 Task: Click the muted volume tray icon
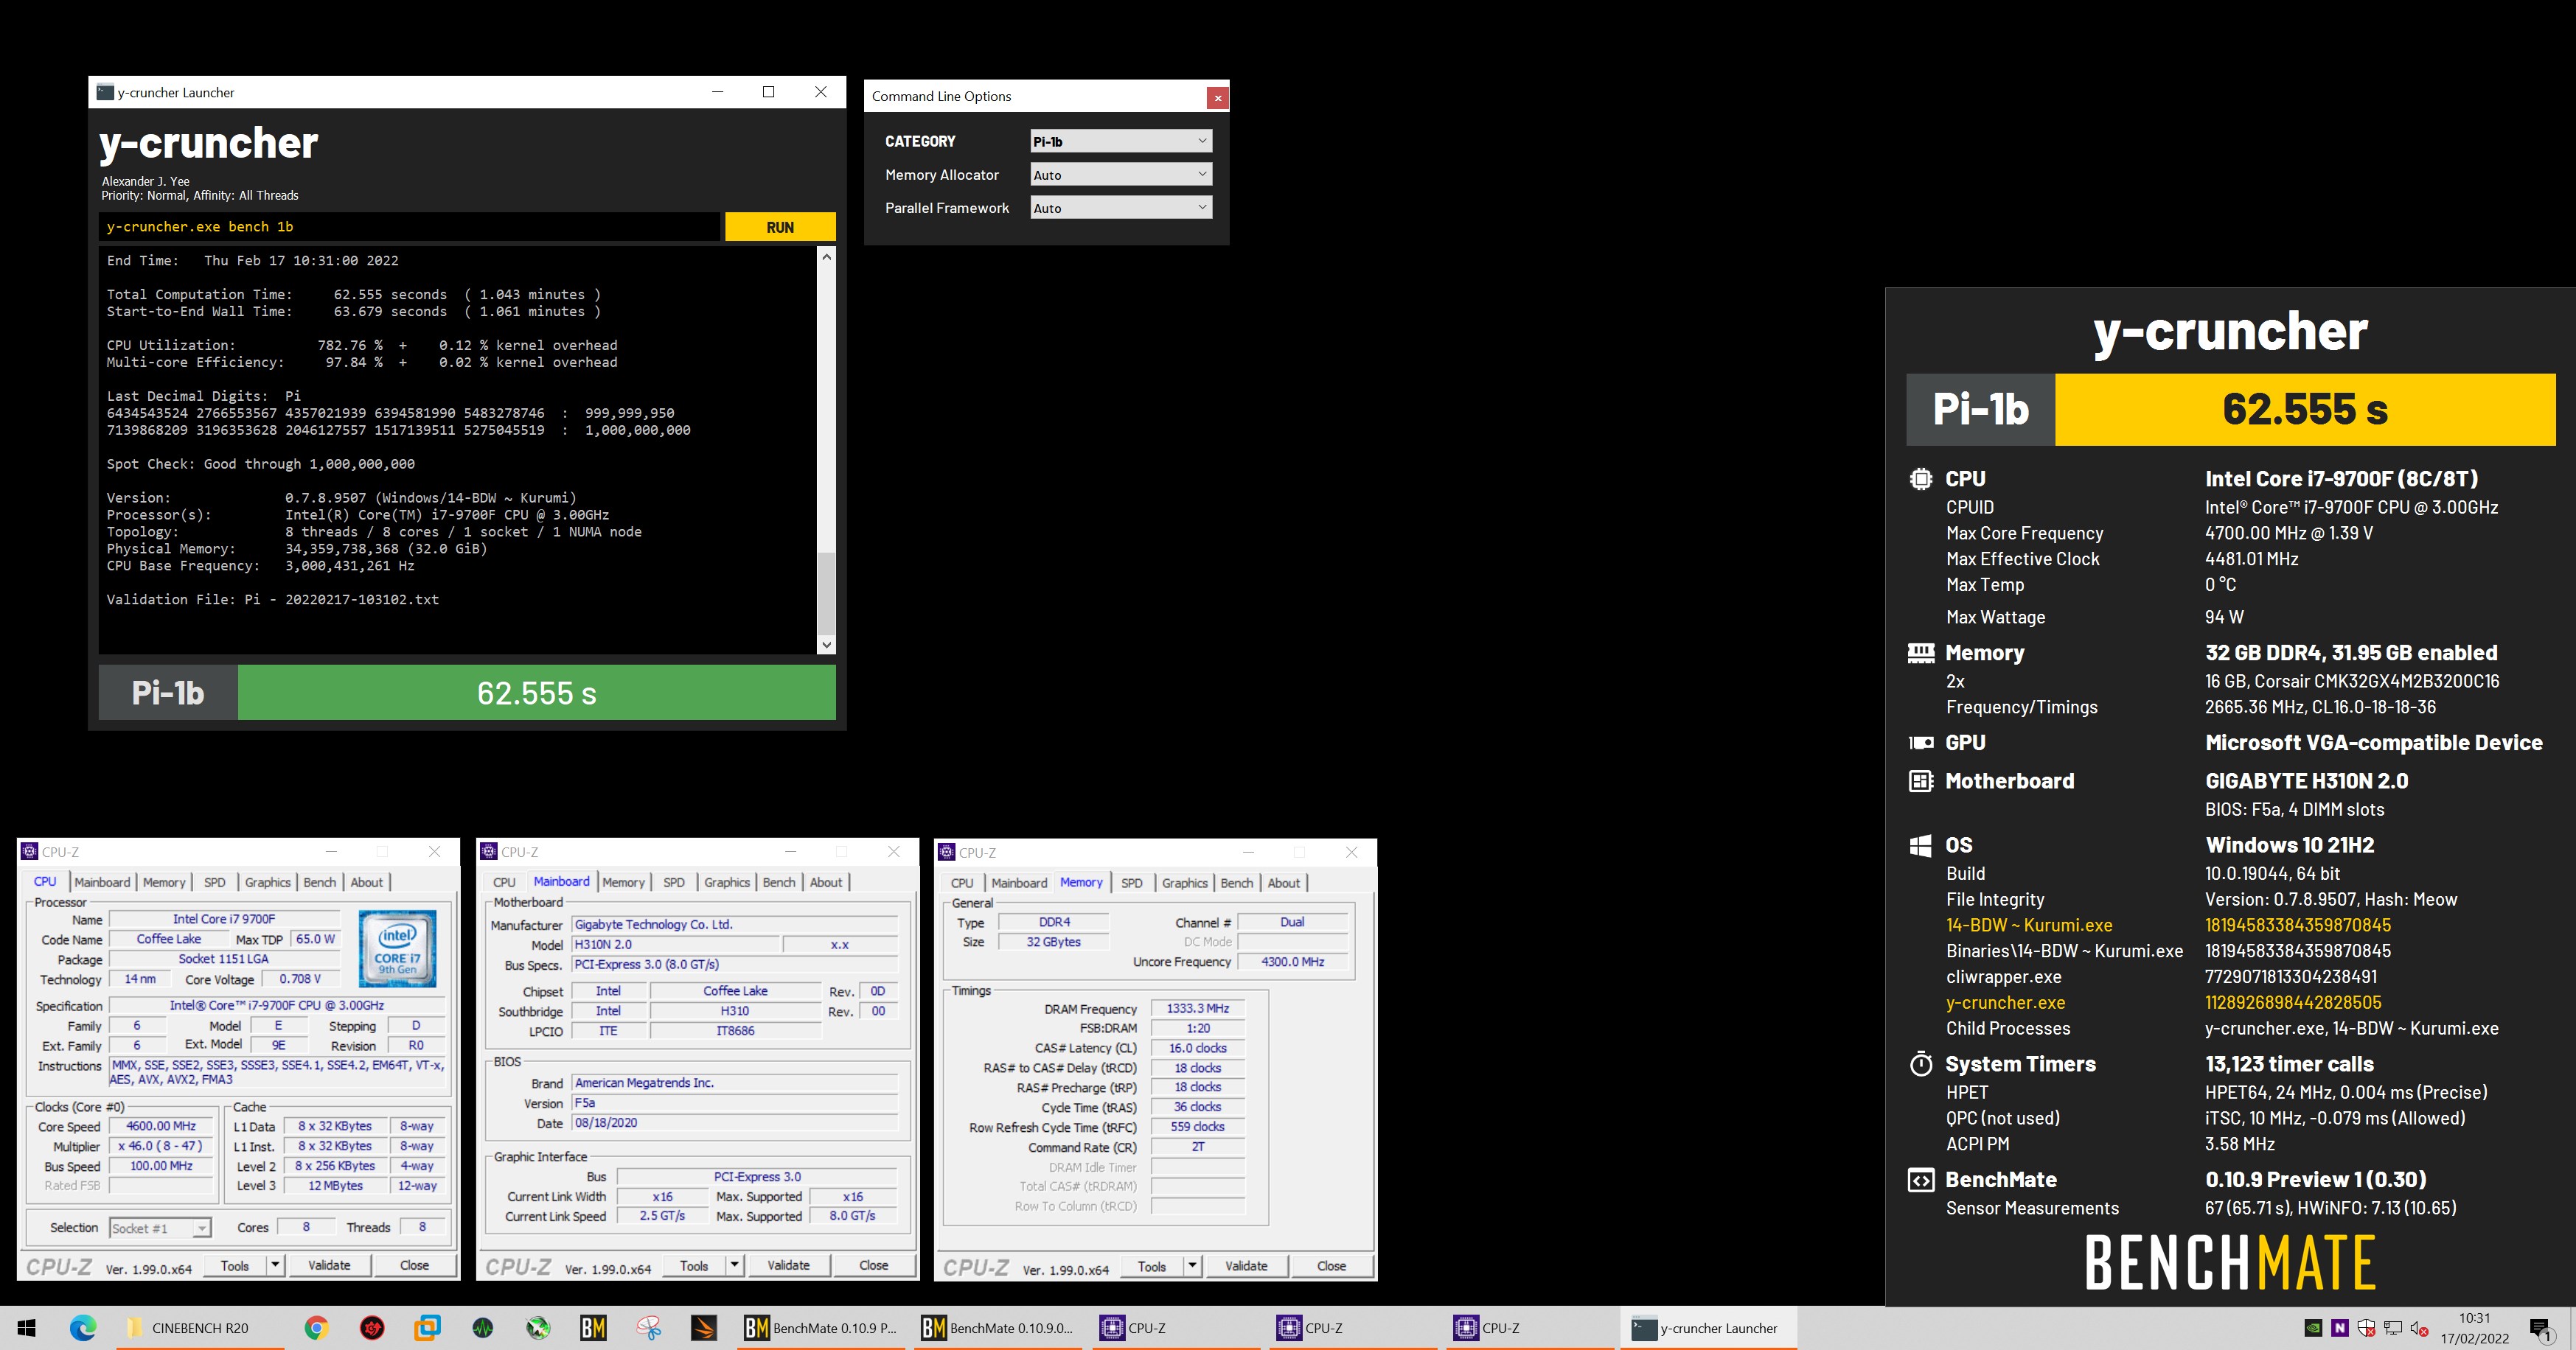(x=2419, y=1328)
